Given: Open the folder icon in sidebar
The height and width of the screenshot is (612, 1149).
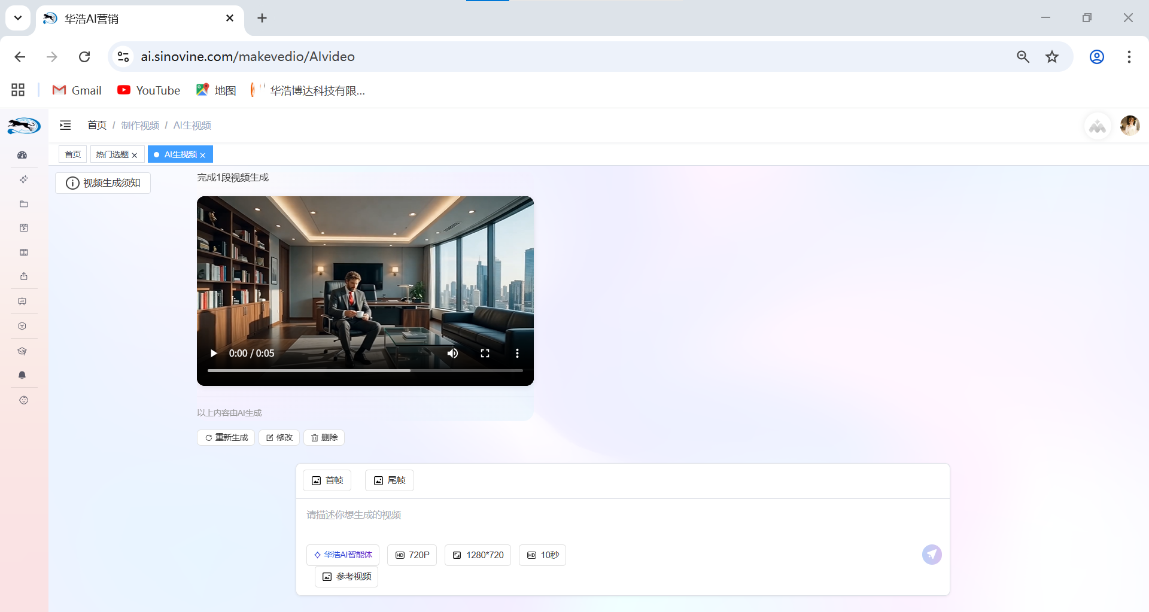Looking at the screenshot, I should pos(24,204).
